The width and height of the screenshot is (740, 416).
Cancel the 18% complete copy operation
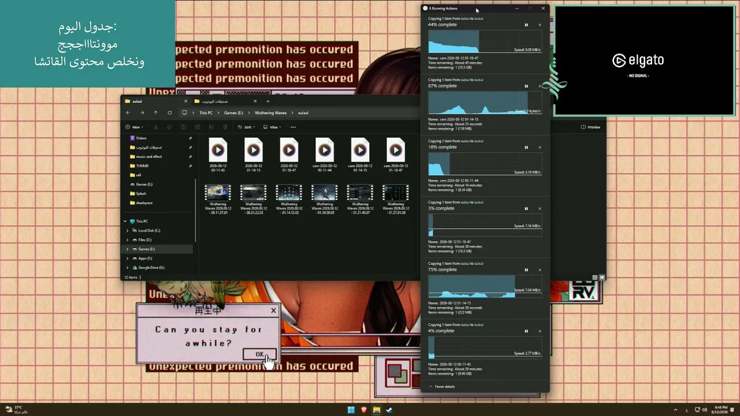(540, 147)
